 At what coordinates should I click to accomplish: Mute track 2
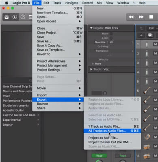coord(156,53)
